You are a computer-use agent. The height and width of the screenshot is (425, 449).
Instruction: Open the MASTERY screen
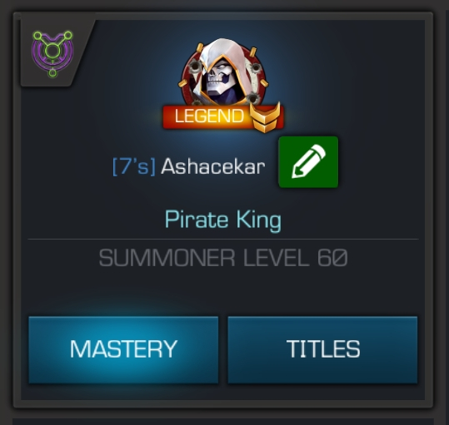click(x=123, y=350)
